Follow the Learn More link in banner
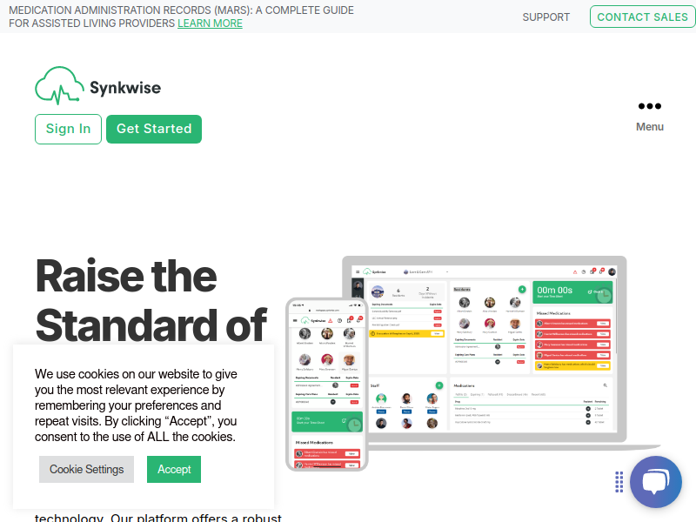 tap(210, 23)
